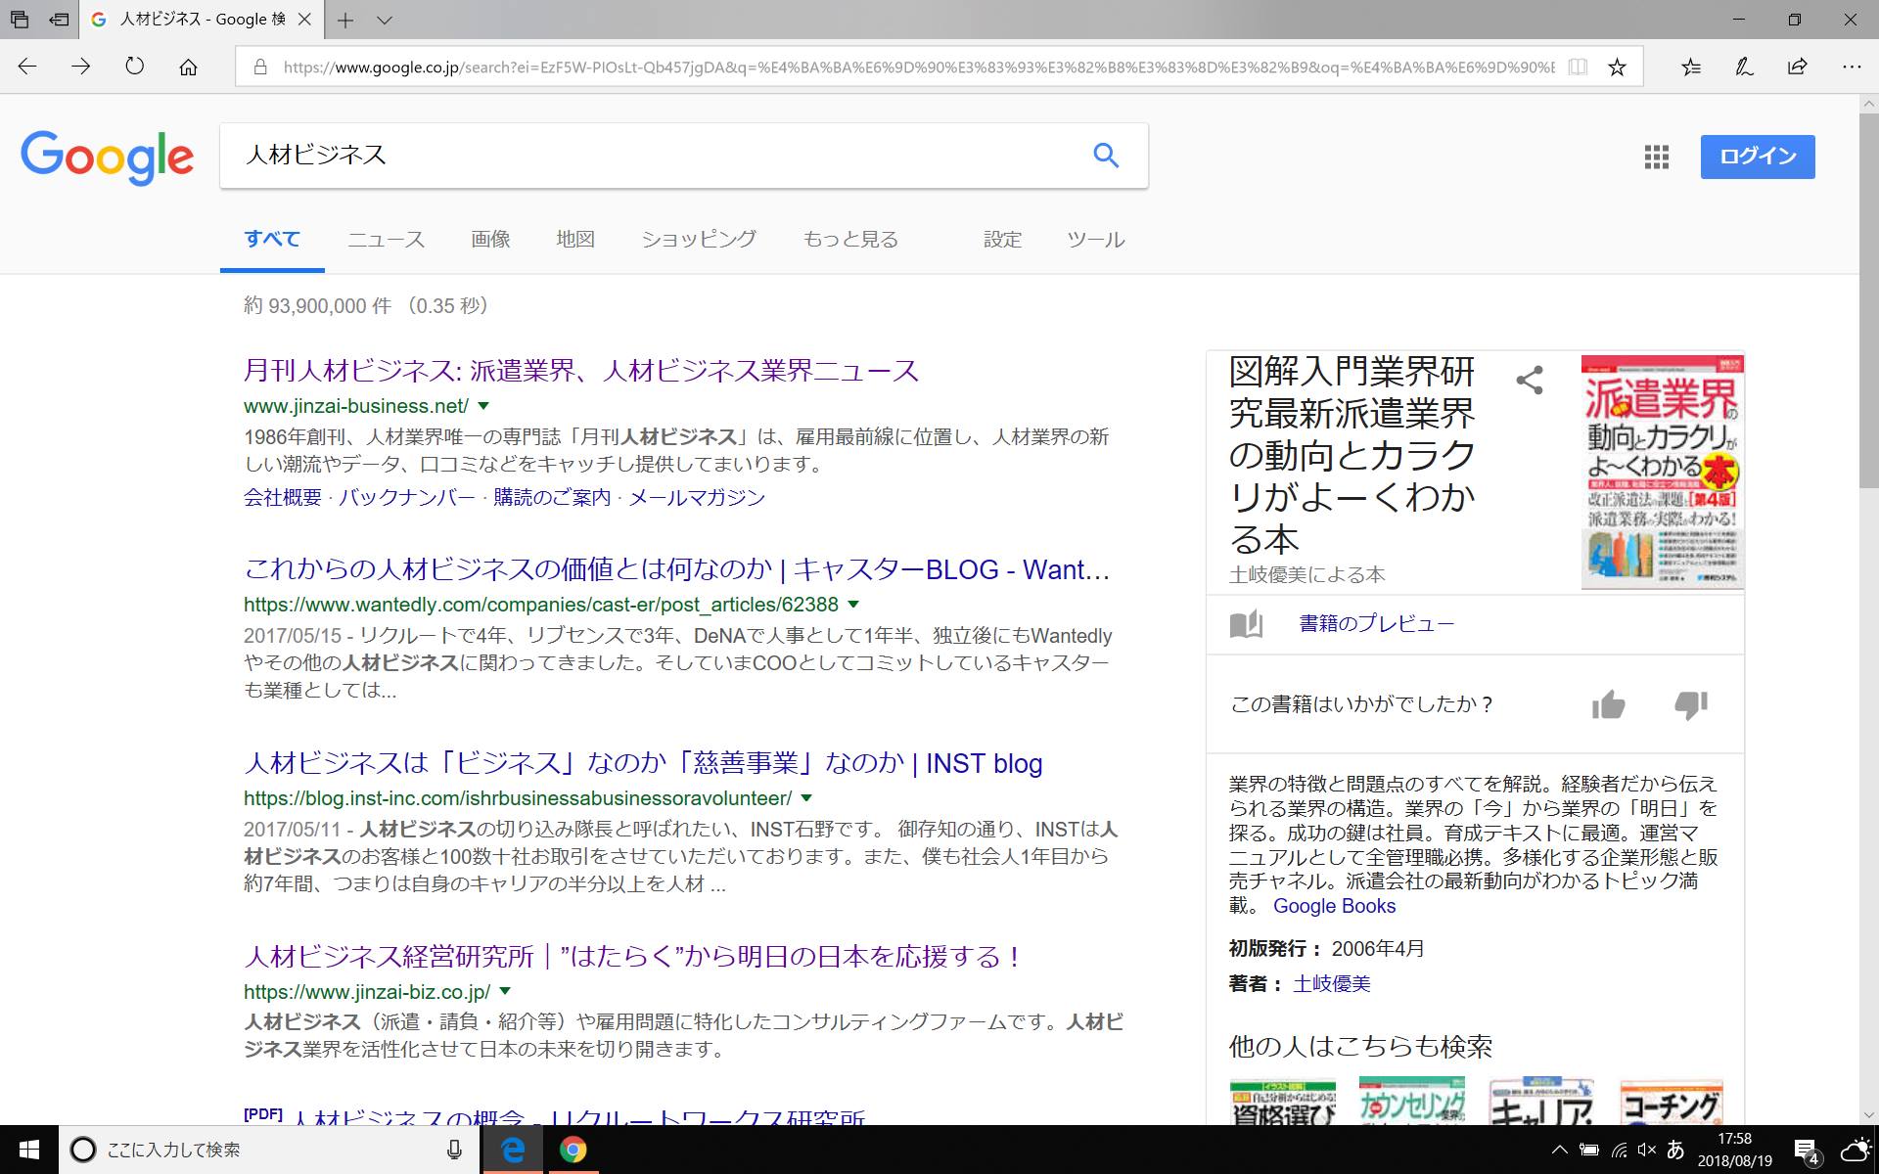Viewport: 1879px width, 1174px height.
Task: Select the すべて search tab
Action: pyautogui.click(x=272, y=240)
